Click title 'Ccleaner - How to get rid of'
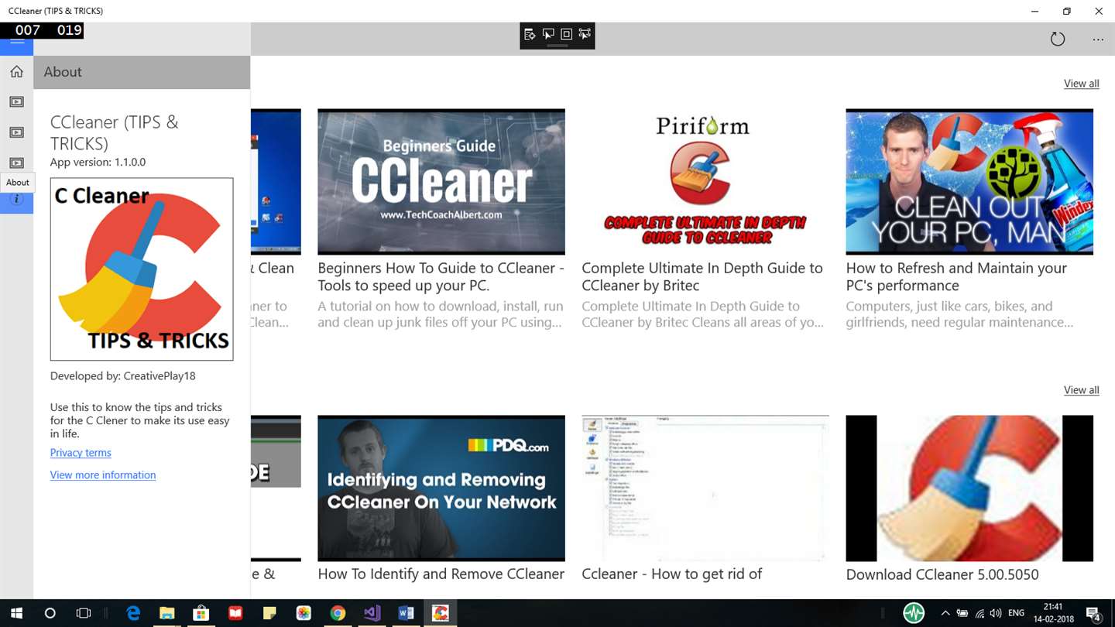The image size is (1115, 627). tap(672, 574)
